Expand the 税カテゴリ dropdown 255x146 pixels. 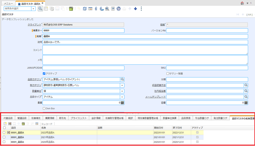pyautogui.click(x=122, y=85)
